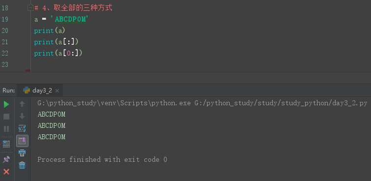Click line number 21 in the gutter
This screenshot has height=181, width=371.
click(4, 42)
